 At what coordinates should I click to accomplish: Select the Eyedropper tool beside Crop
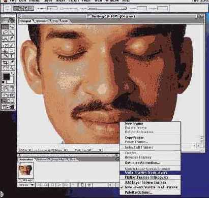(x=12, y=62)
